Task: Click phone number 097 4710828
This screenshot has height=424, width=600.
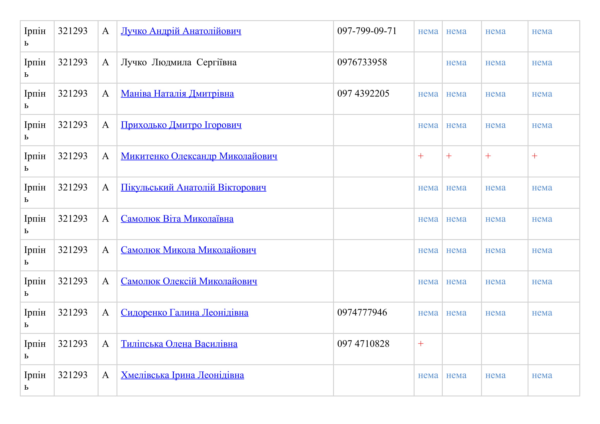Action: [x=363, y=344]
